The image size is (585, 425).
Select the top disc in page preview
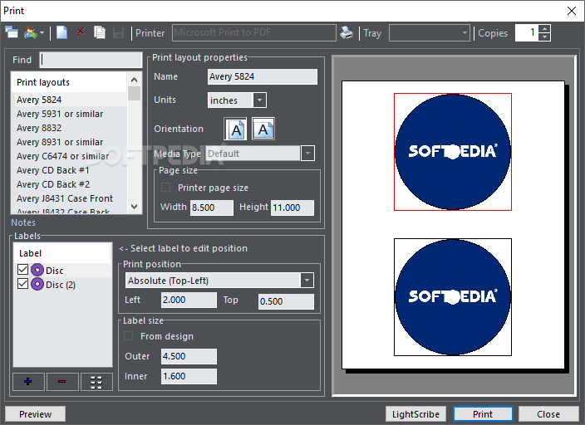453,152
